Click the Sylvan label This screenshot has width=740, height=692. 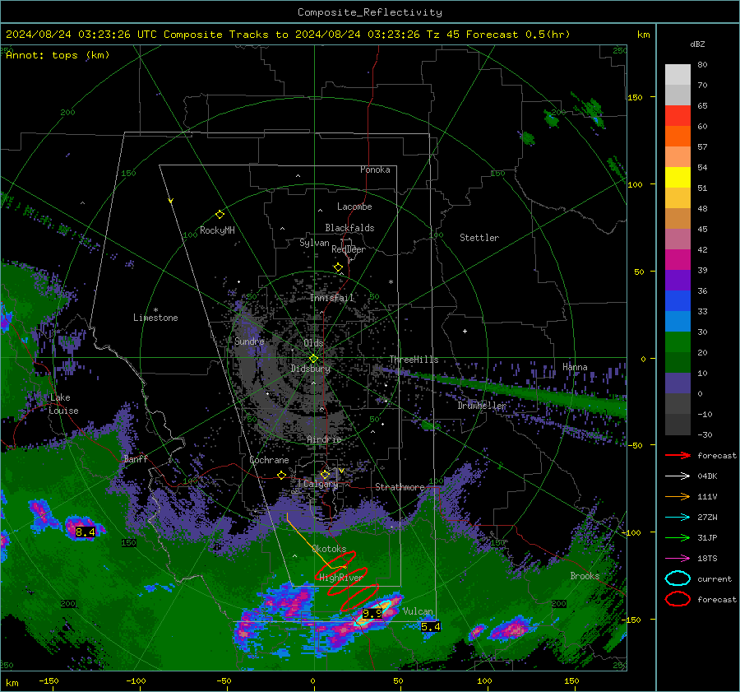(x=314, y=242)
